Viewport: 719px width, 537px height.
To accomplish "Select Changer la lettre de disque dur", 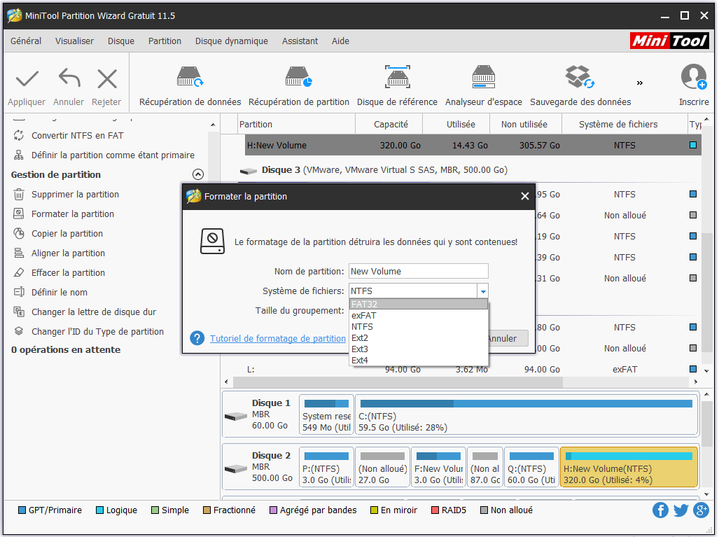I will [x=94, y=312].
